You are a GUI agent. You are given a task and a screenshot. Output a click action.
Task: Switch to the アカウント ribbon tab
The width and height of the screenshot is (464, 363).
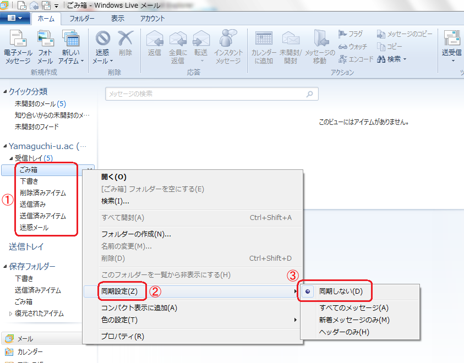click(152, 19)
